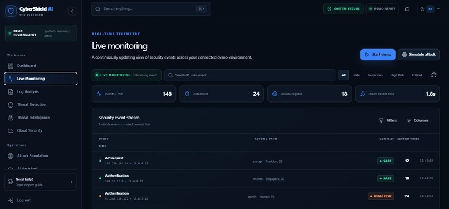The width and height of the screenshot is (449, 209).
Task: Click the refresh icon beside filters
Action: pyautogui.click(x=434, y=75)
